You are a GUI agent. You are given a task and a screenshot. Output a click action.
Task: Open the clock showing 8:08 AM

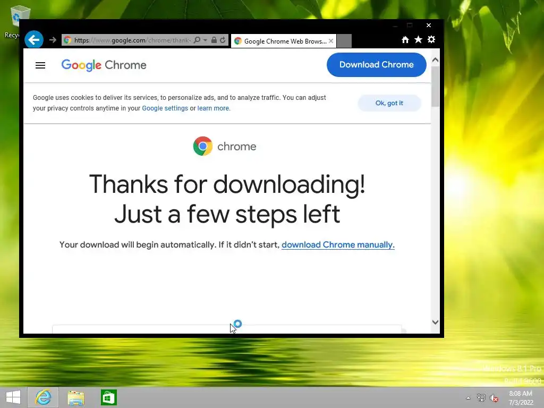(x=521, y=398)
